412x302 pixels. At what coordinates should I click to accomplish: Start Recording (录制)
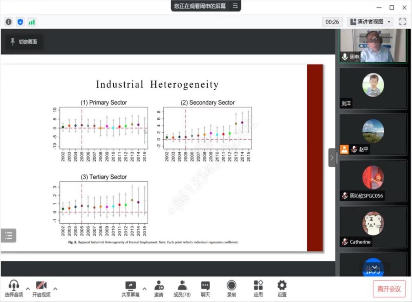(231, 289)
